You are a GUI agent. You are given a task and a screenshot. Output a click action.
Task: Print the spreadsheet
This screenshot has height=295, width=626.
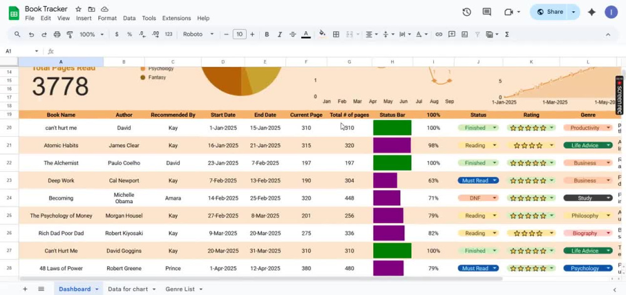pos(57,34)
